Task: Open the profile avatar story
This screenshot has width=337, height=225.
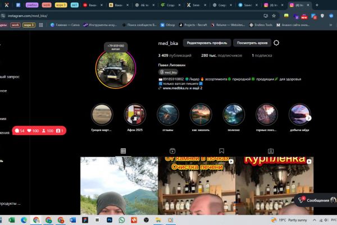Action: point(116,69)
